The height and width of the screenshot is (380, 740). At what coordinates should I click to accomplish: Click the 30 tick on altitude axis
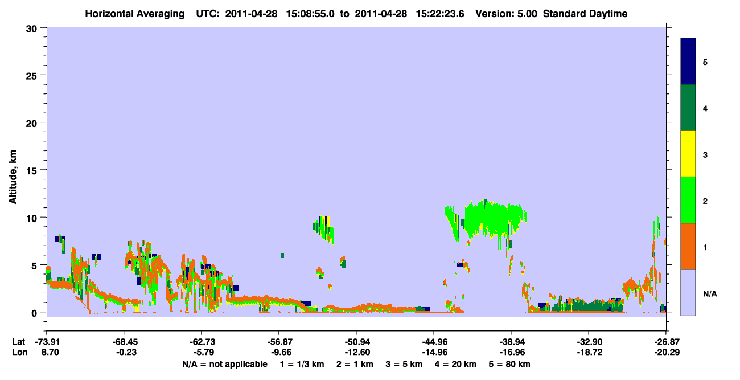click(x=33, y=28)
